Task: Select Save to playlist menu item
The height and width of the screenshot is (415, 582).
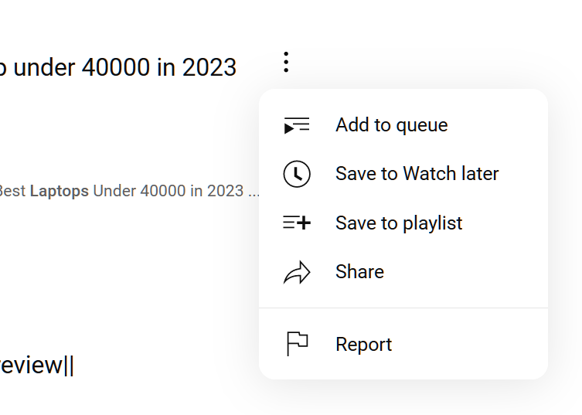Action: [403, 223]
